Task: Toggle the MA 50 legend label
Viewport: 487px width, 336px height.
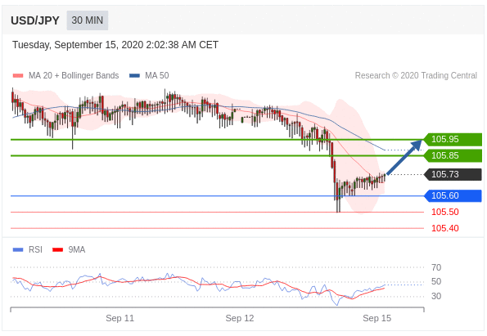Action: (157, 75)
